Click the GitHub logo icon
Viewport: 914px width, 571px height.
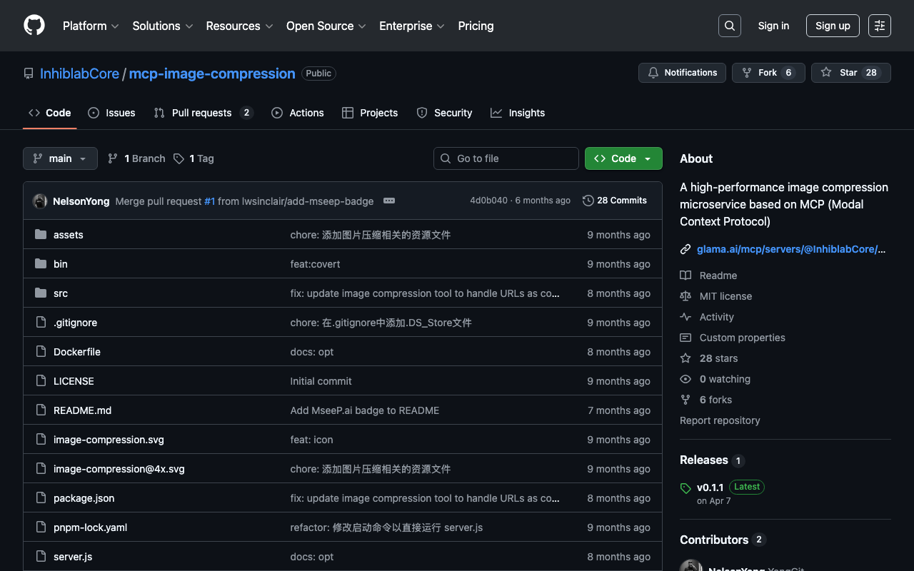click(34, 26)
